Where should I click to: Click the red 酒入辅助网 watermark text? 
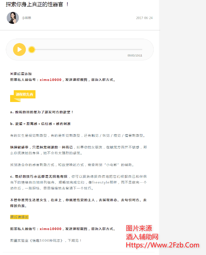142,237
